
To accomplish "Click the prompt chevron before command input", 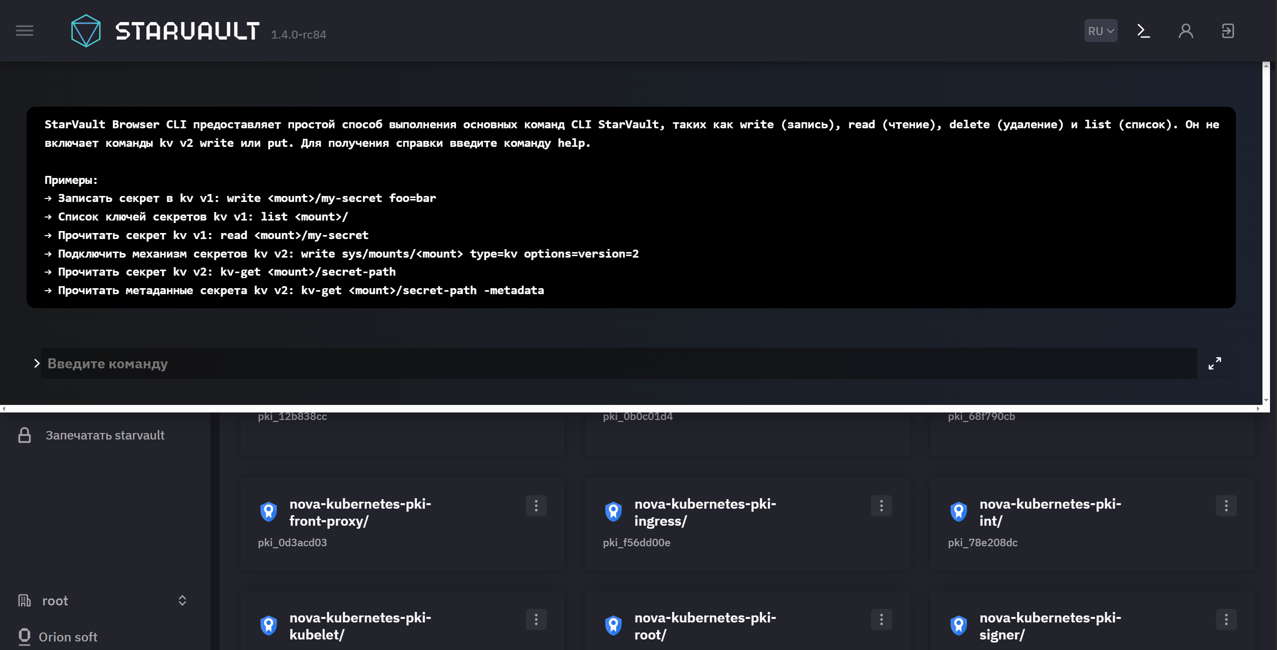I will [36, 363].
